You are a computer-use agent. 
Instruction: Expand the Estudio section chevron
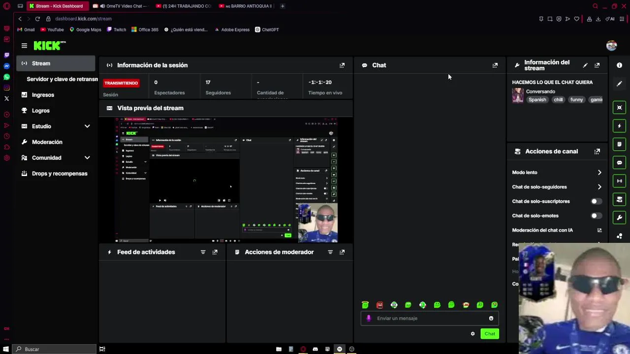[x=87, y=126]
